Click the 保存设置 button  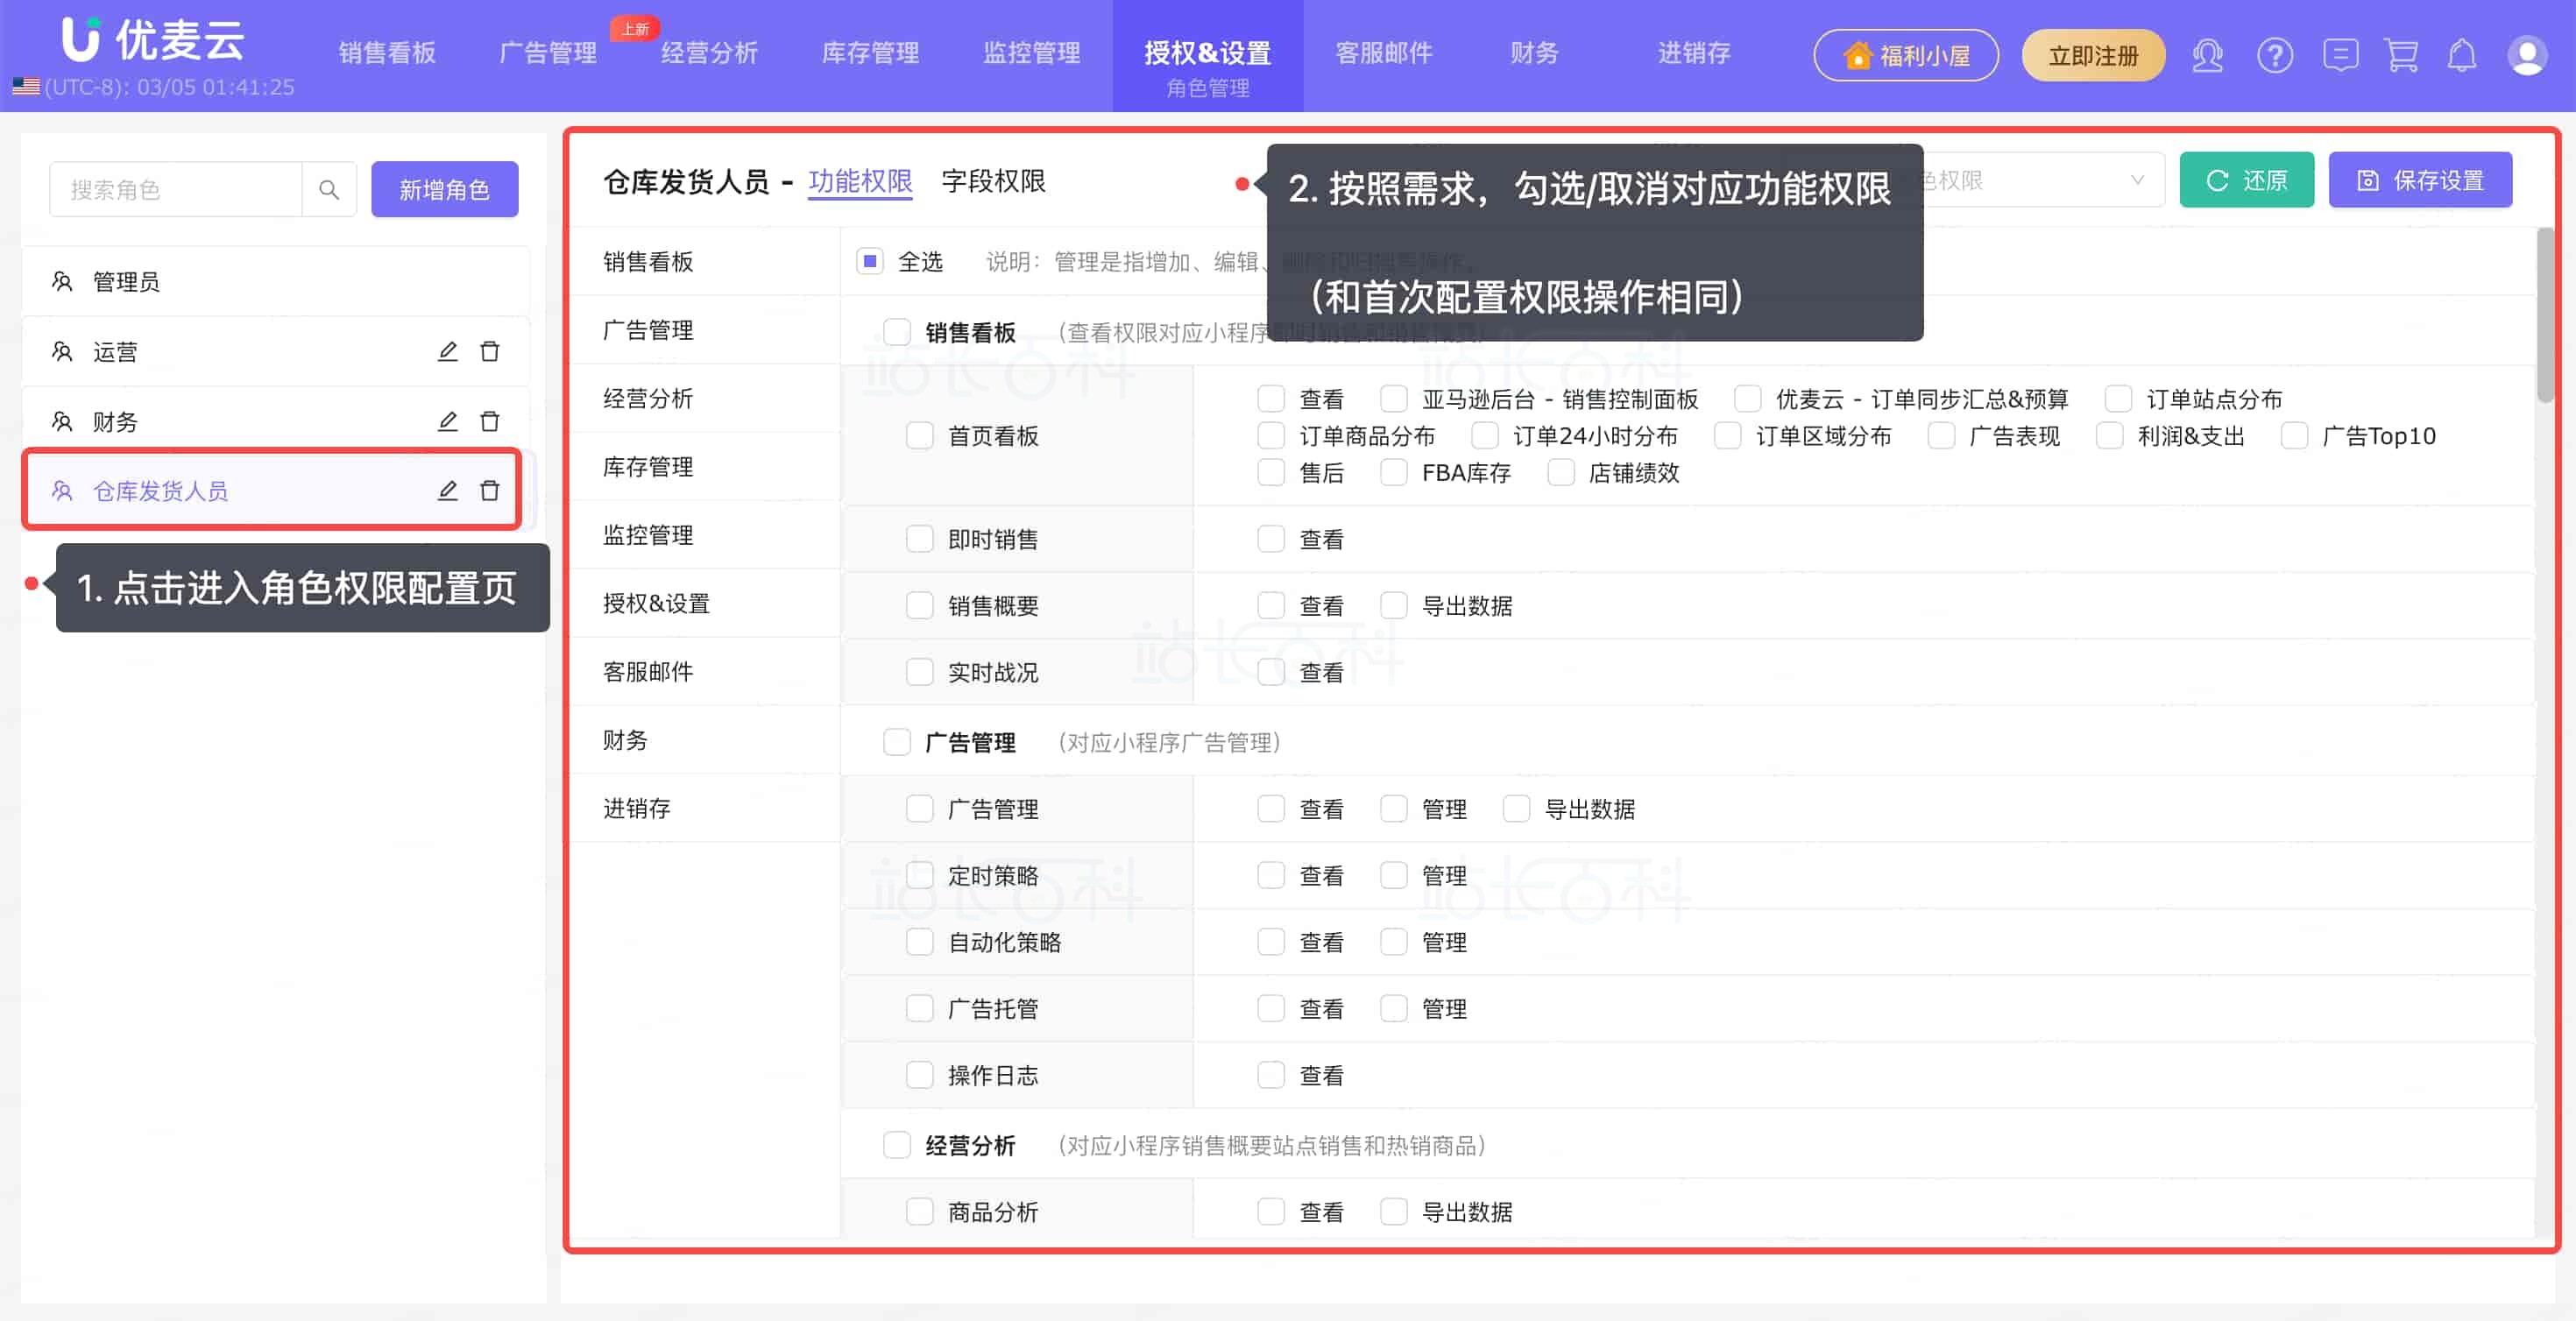(x=2420, y=181)
